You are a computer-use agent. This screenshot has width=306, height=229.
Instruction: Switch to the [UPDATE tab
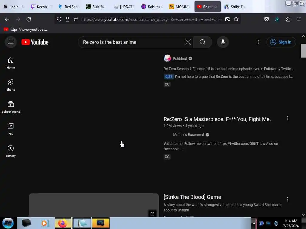(x=124, y=7)
